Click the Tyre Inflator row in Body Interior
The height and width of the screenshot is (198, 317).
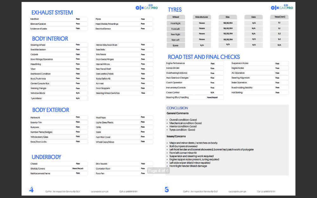pyautogui.click(x=59, y=98)
